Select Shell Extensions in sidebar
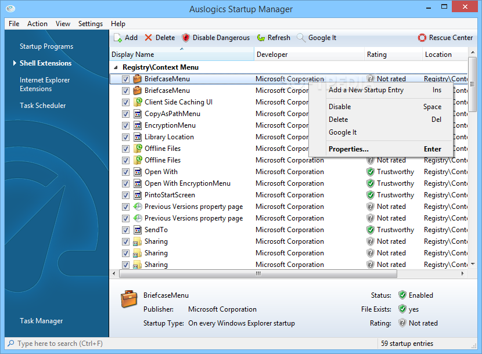Screen dimensions: 482x354 click(45, 63)
